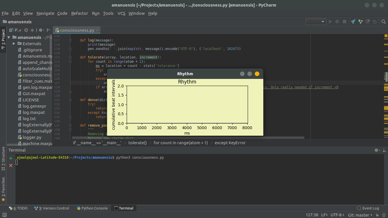This screenshot has width=388, height=218.
Task: Close terminal session with red X
Action: [11, 165]
